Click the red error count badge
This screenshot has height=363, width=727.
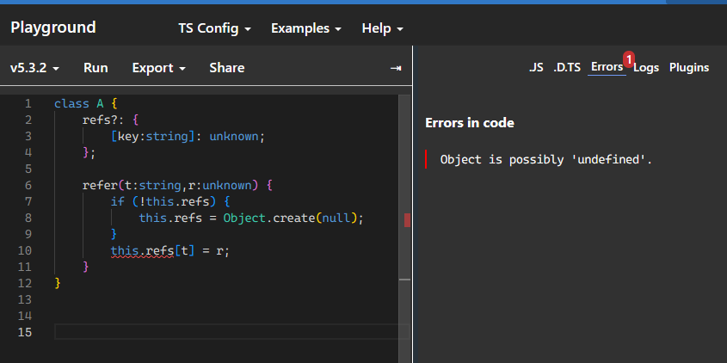pos(629,58)
